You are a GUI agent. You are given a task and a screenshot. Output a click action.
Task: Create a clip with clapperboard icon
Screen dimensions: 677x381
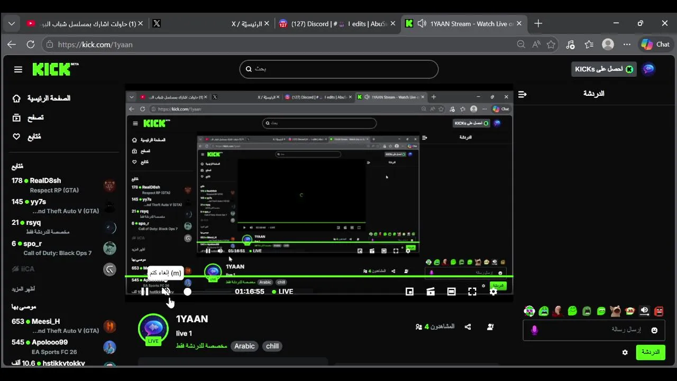click(431, 292)
